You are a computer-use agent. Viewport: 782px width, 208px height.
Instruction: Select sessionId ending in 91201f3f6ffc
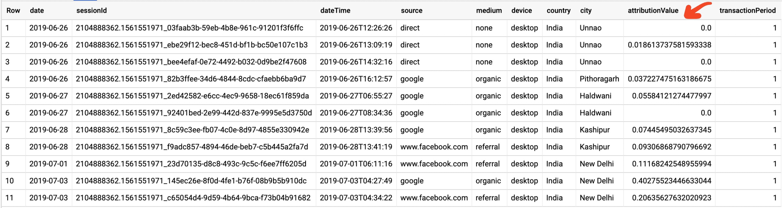(189, 28)
